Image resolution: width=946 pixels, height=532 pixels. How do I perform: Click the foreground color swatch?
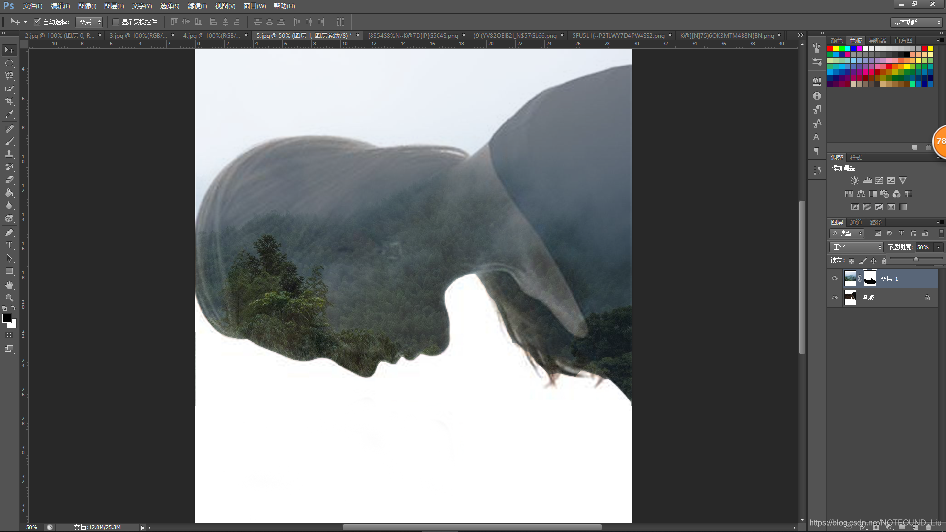[7, 318]
